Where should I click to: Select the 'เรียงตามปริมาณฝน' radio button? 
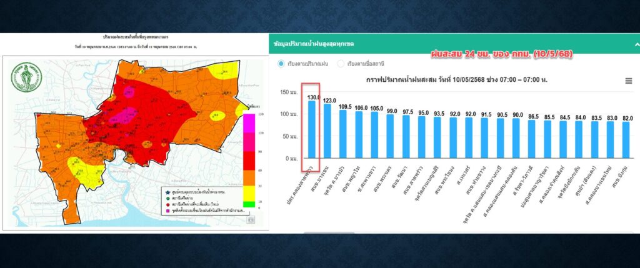click(x=281, y=64)
